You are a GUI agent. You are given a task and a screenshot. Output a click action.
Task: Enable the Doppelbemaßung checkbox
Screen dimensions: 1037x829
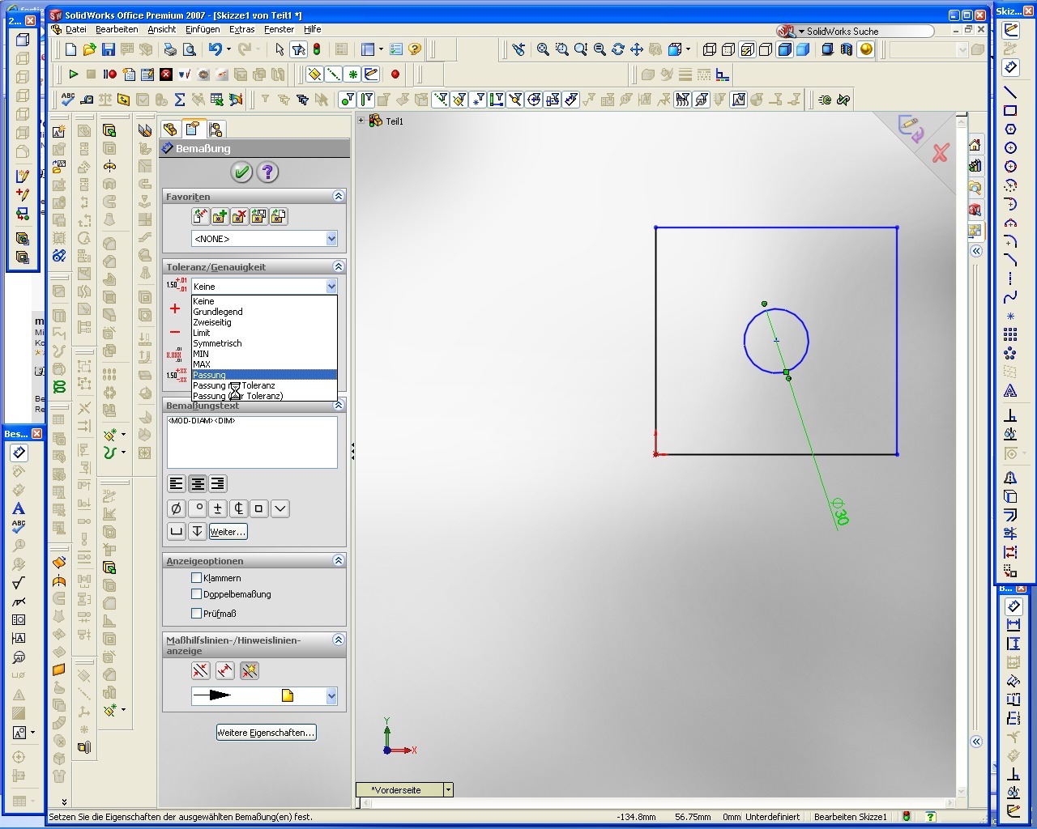click(x=196, y=593)
